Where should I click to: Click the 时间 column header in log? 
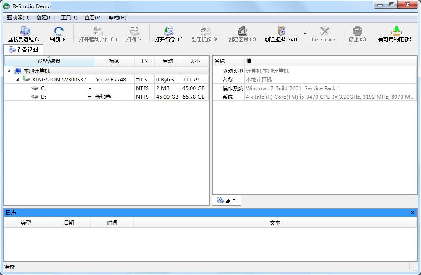coord(112,223)
